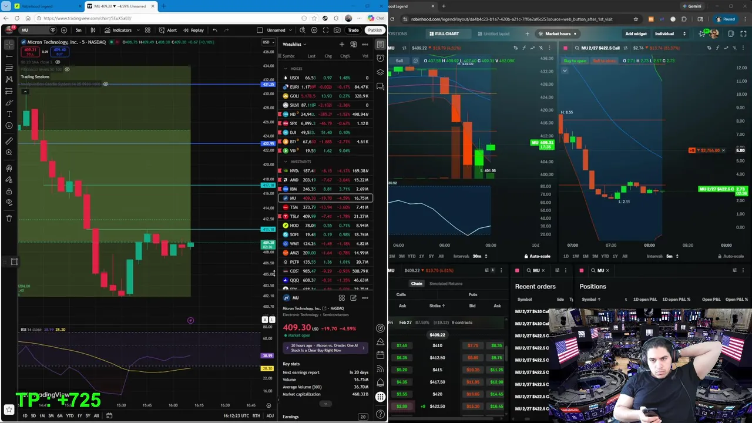Open notifications bell icon in sidebar
This screenshot has height=423, width=752.
pyautogui.click(x=381, y=383)
